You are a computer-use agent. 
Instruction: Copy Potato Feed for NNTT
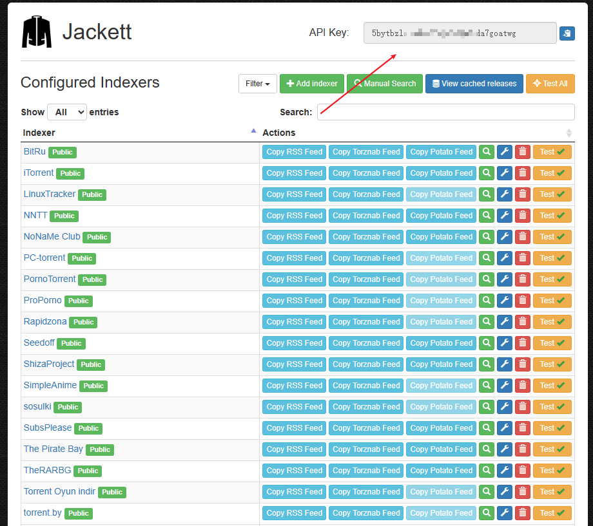click(442, 216)
